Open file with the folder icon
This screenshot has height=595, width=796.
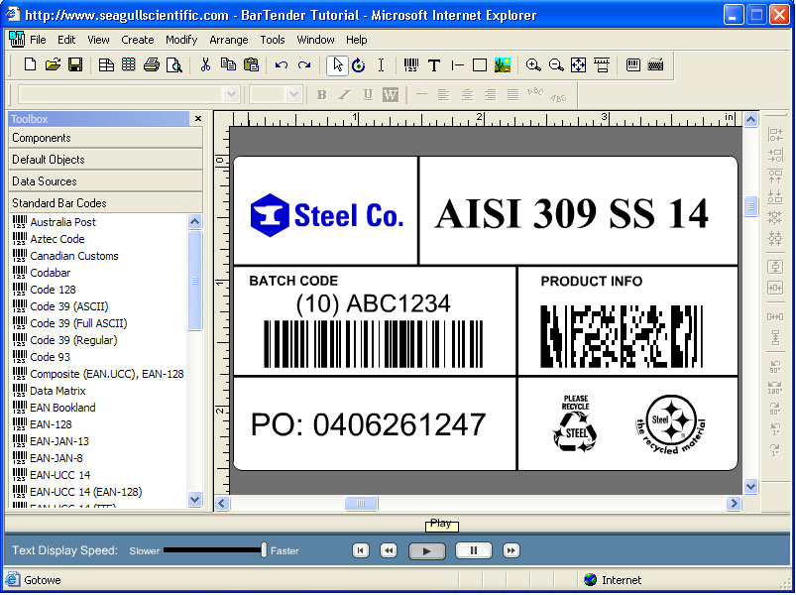[53, 65]
